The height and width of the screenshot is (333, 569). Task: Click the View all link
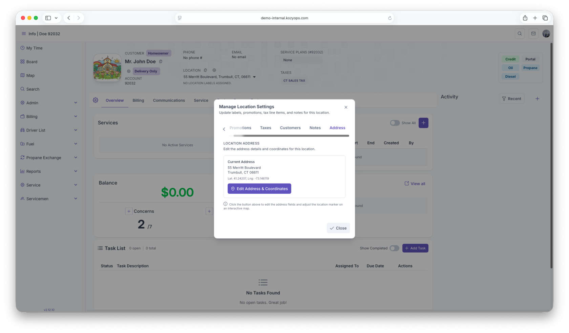click(415, 184)
